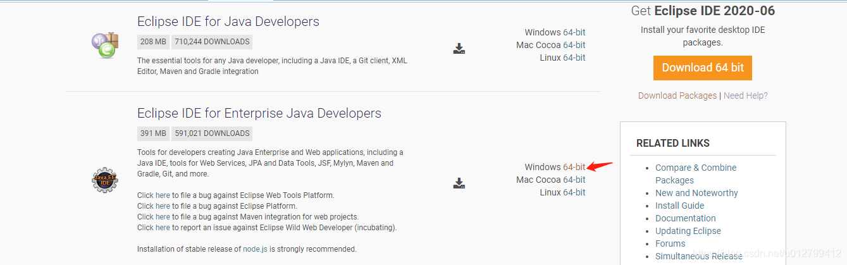The image size is (847, 265).
Task: Click 'here' to file Eclipse Platform bug
Action: (163, 206)
